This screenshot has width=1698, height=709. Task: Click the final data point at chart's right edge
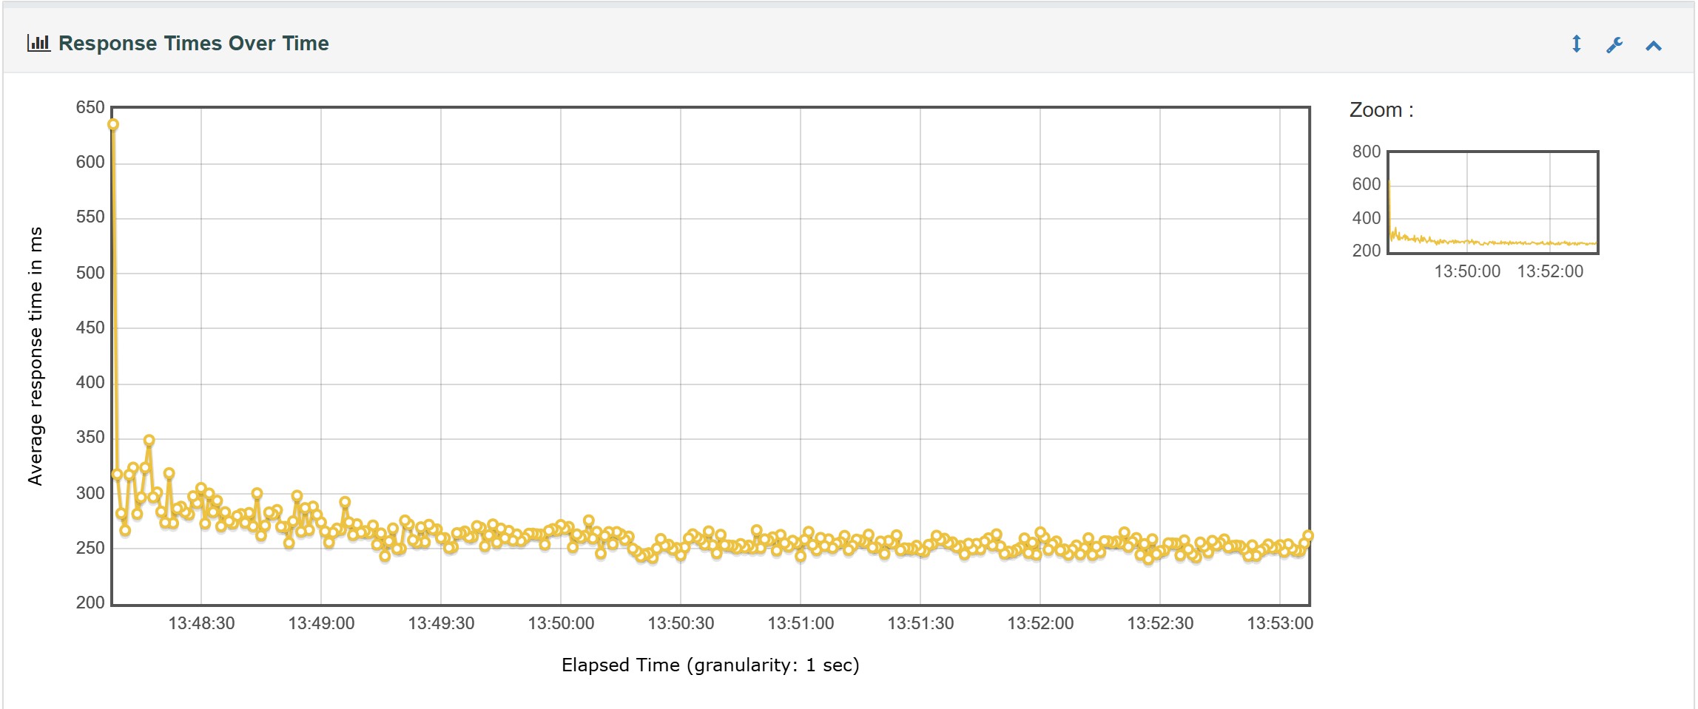pos(1307,536)
